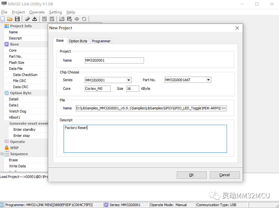Open the Project menu
Viewport: 279px width, 208px height.
click(18, 12)
